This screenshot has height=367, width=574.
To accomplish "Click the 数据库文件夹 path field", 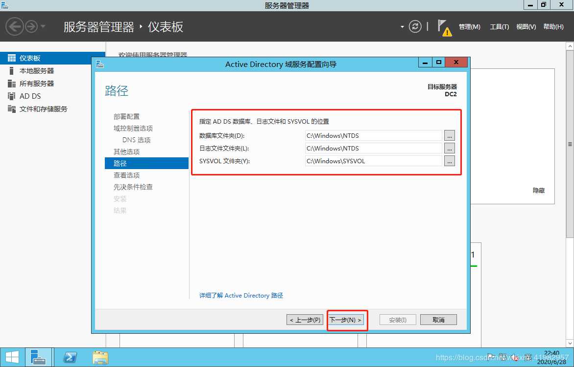I will pyautogui.click(x=373, y=135).
